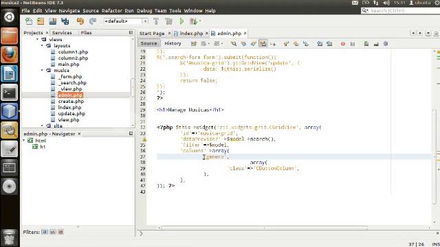The width and height of the screenshot is (440, 247).
Task: Collapse the layouts folder node
Action: pyautogui.click(x=43, y=46)
